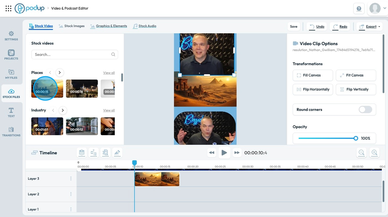
Task: Zoom in the timeline
Action: (374, 153)
